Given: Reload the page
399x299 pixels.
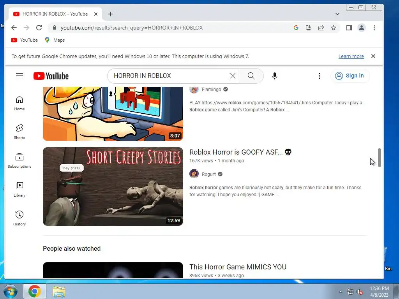Looking at the screenshot, I should (x=39, y=28).
